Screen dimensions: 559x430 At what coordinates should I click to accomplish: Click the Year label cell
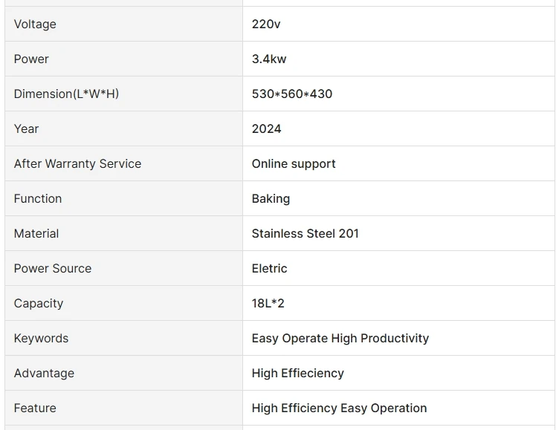pyautogui.click(x=26, y=129)
